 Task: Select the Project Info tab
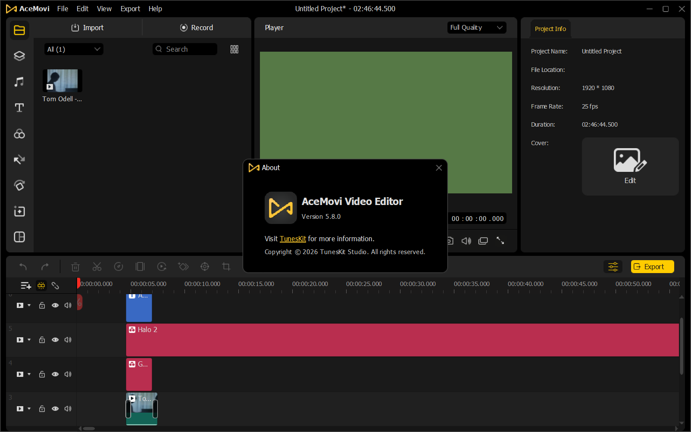[x=550, y=29]
